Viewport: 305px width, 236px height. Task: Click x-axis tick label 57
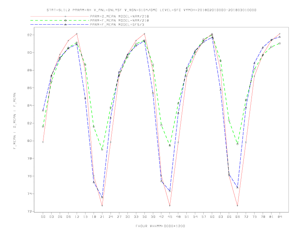click(204, 217)
